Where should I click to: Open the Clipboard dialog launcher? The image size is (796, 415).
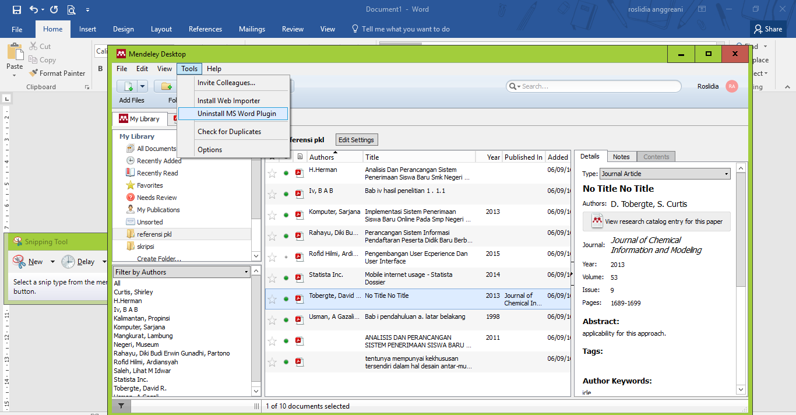(x=87, y=87)
